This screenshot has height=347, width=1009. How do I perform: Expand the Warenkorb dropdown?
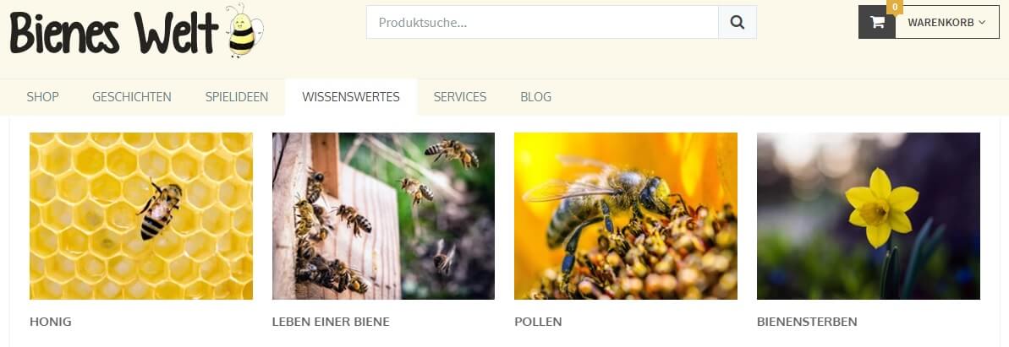(x=947, y=22)
